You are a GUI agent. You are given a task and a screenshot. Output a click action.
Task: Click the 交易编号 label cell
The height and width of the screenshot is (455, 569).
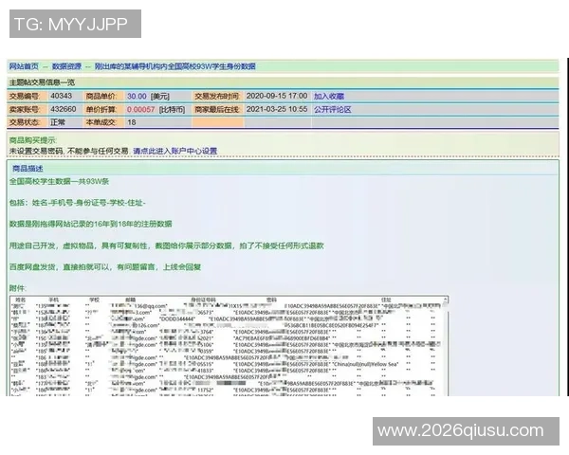(28, 96)
